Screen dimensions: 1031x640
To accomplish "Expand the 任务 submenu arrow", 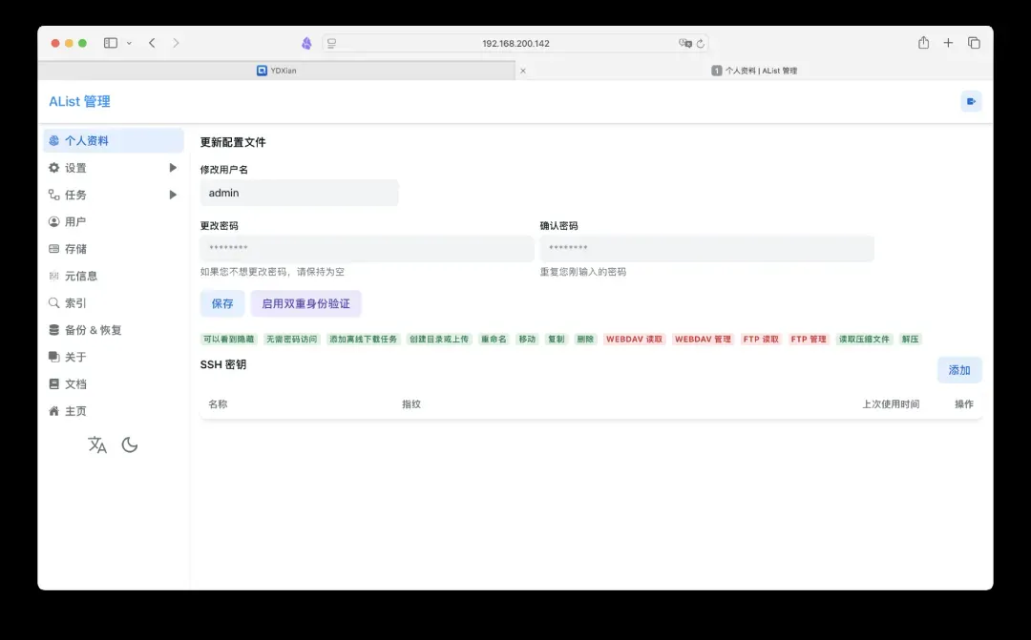I will (173, 195).
